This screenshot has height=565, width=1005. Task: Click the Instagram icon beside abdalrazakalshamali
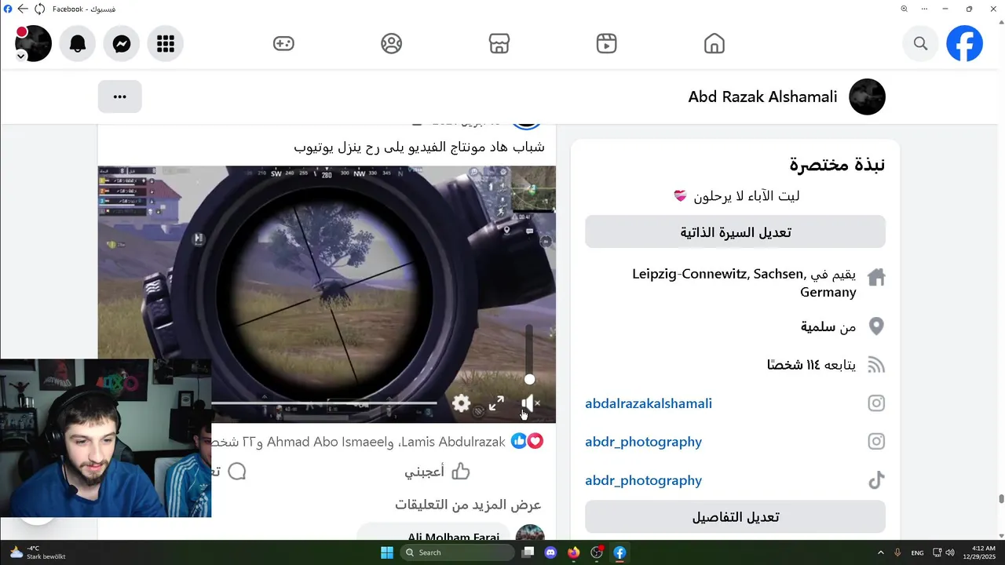[x=876, y=403]
